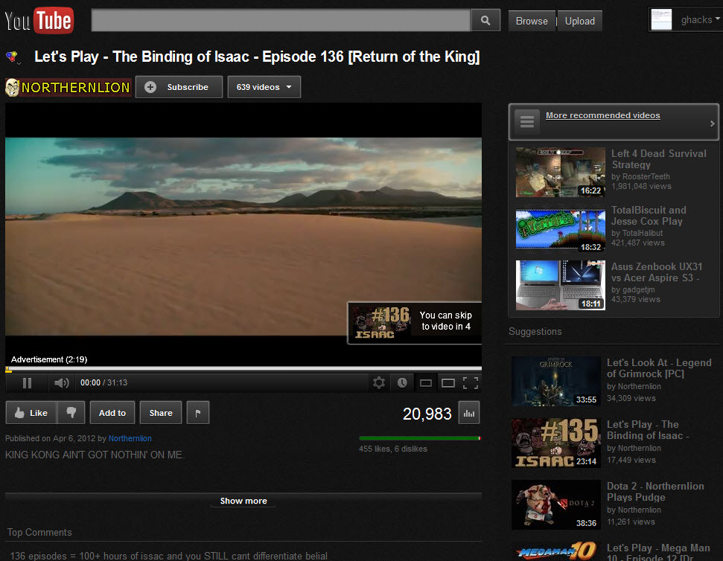Pause the video playback
The height and width of the screenshot is (561, 723).
(x=27, y=382)
